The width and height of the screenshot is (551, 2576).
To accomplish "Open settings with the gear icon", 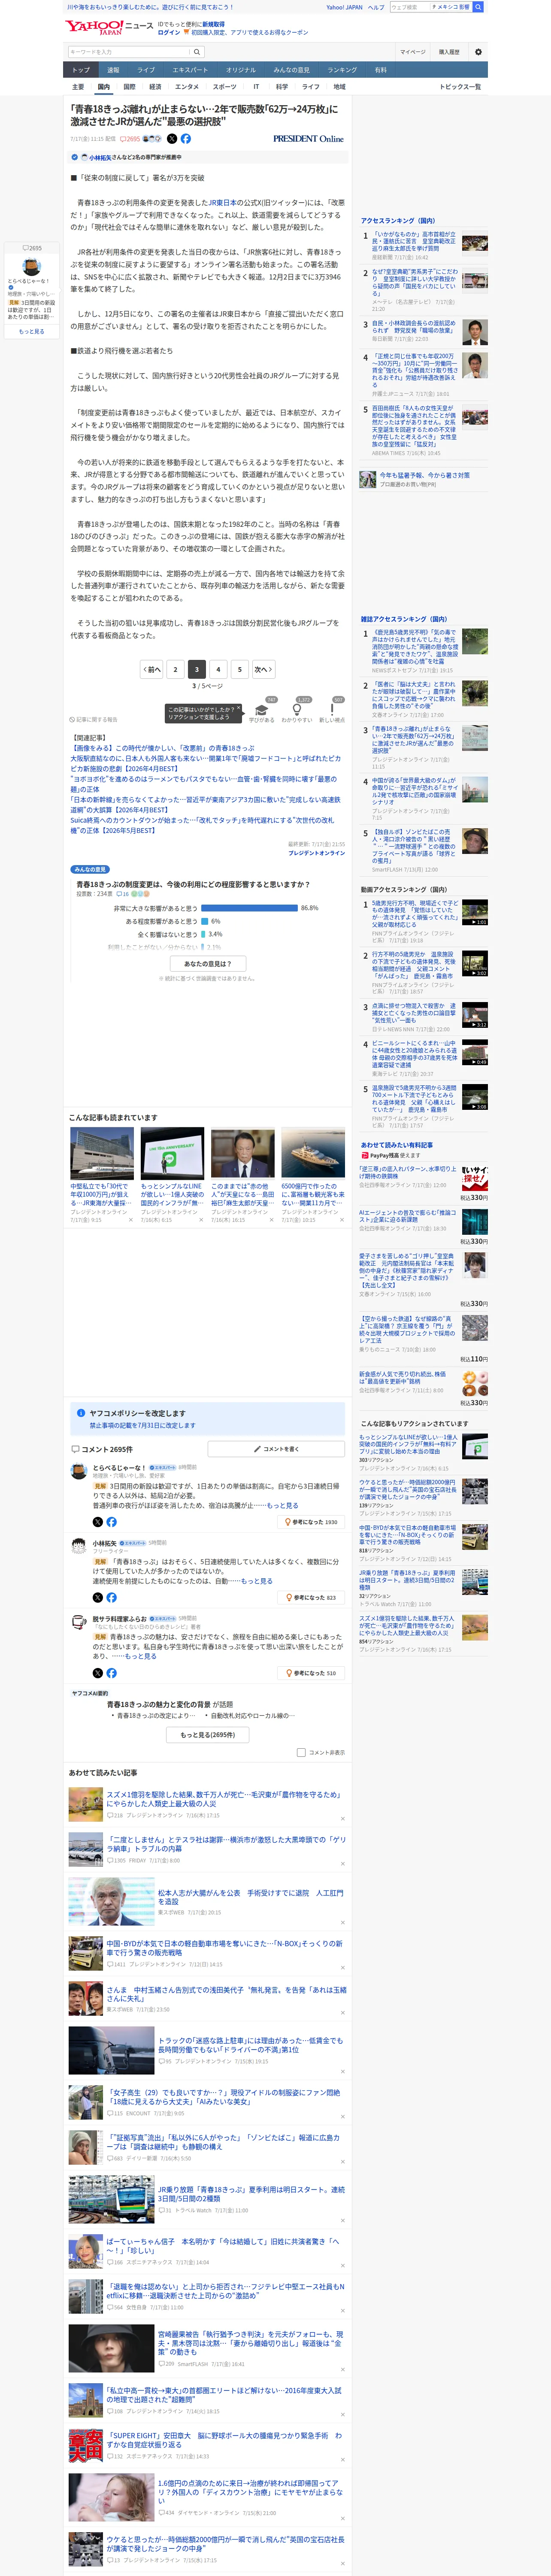I will tap(478, 52).
